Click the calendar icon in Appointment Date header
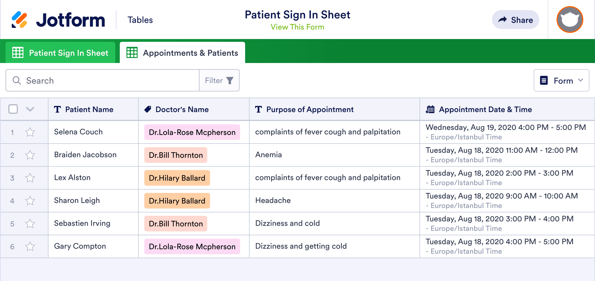595x281 pixels. [x=430, y=109]
